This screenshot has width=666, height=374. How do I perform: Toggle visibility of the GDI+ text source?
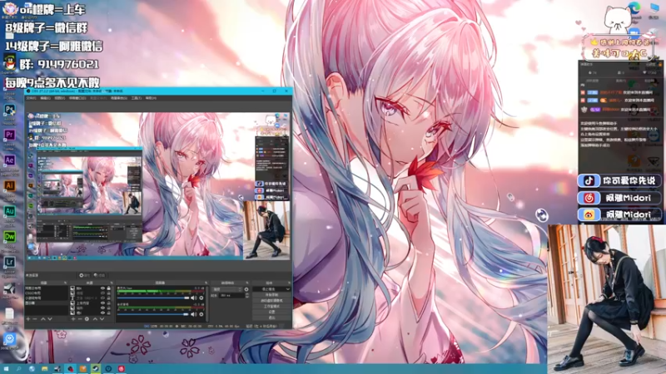click(102, 298)
